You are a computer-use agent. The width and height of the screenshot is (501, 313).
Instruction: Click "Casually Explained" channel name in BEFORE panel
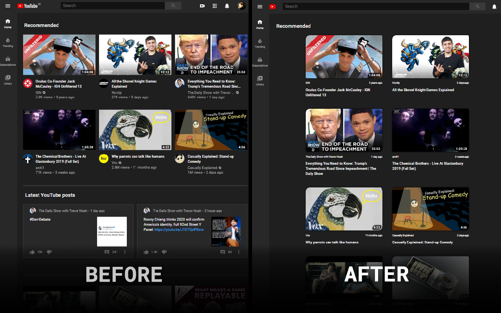202,168
